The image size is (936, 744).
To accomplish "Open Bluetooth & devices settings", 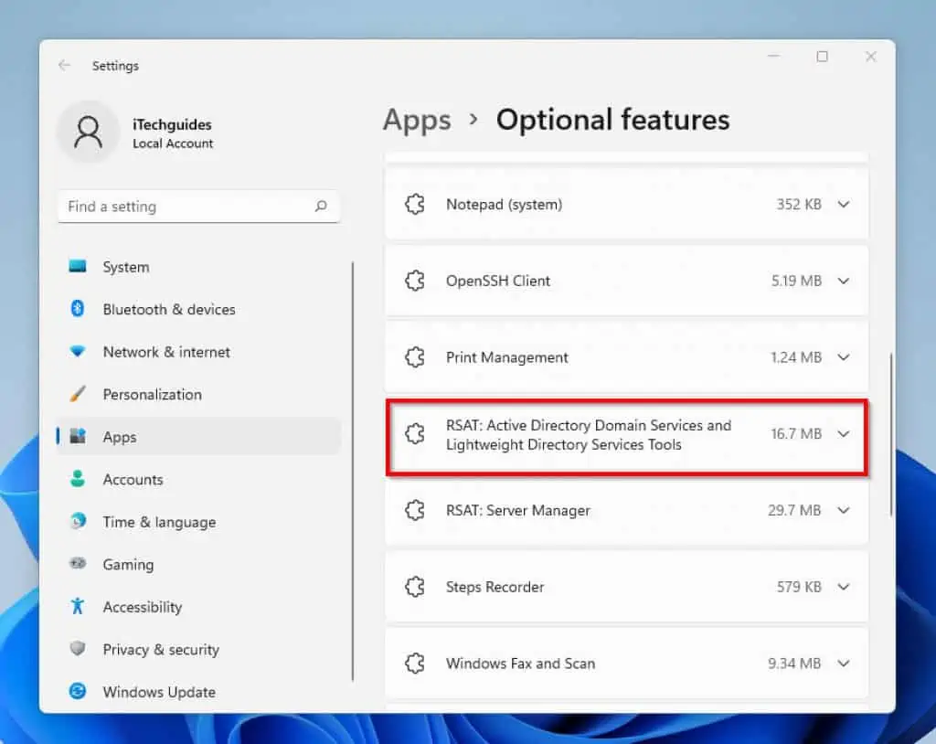I will [83, 309].
